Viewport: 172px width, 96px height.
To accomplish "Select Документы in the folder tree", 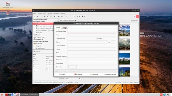I will pyautogui.click(x=40, y=39).
